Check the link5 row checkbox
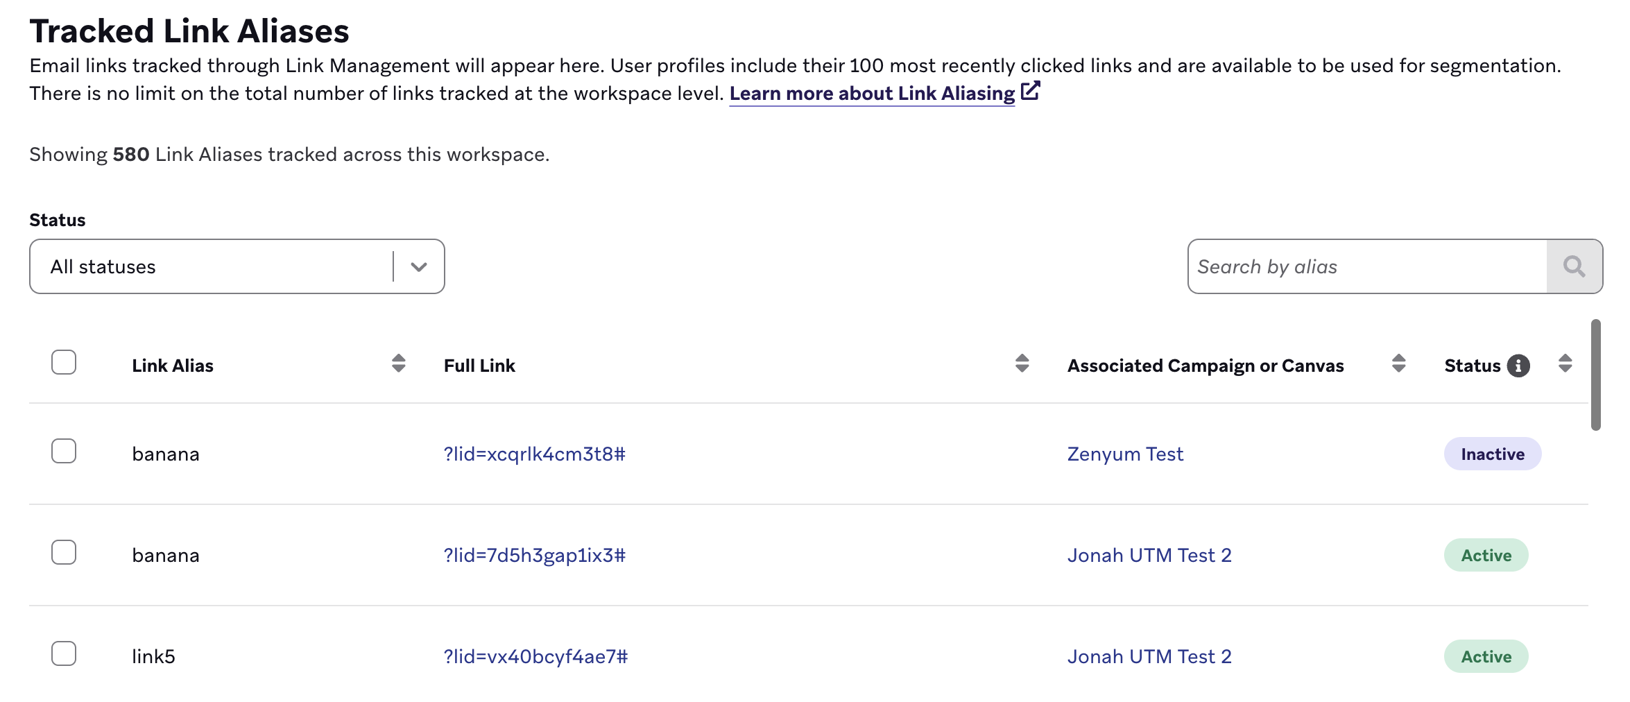The width and height of the screenshot is (1630, 702). click(x=64, y=655)
